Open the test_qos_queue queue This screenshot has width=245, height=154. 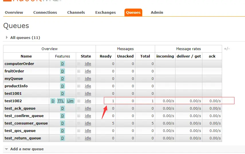click(x=20, y=131)
